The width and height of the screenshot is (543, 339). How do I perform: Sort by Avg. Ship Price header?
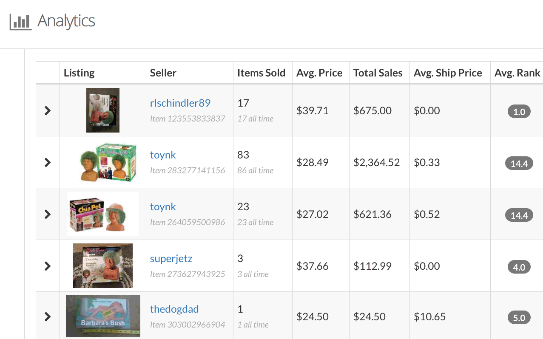pyautogui.click(x=448, y=73)
